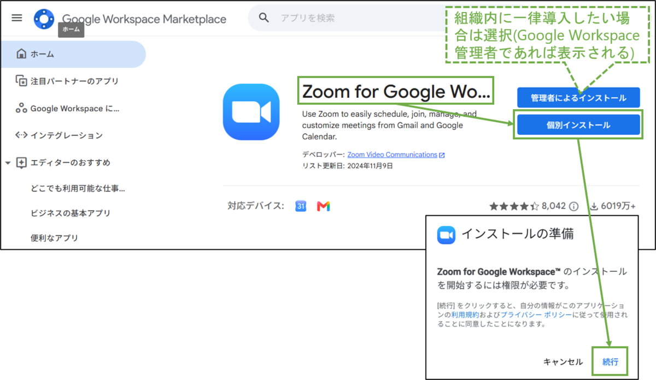Open the Zoom Video Communications developer link

pos(393,155)
